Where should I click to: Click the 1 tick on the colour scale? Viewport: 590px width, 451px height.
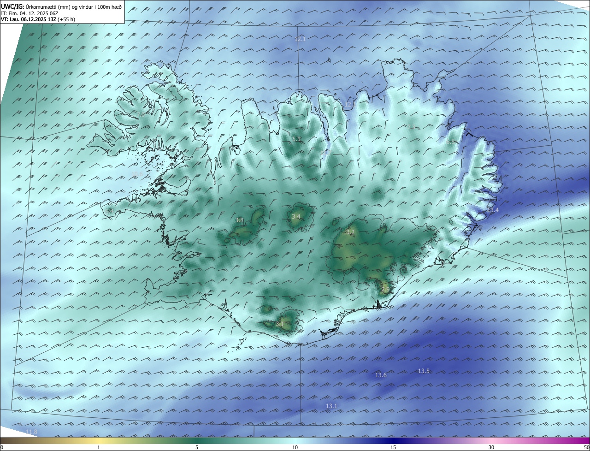click(99, 447)
